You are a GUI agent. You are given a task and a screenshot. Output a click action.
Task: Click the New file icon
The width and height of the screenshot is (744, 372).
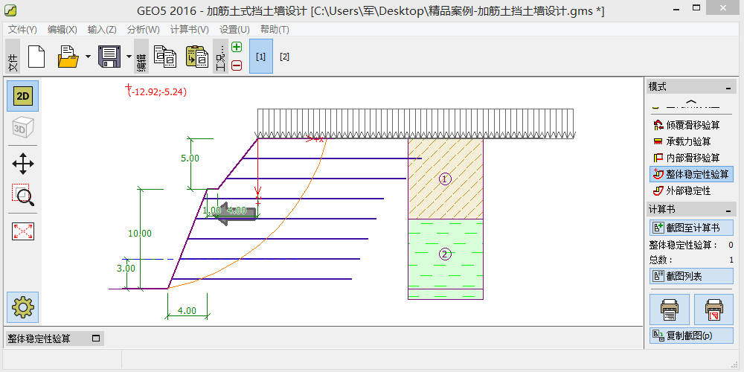tap(37, 57)
